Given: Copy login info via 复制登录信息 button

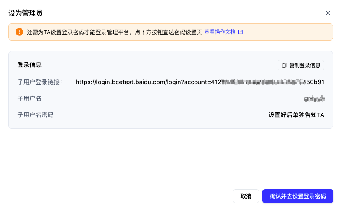Looking at the screenshot, I should [301, 65].
